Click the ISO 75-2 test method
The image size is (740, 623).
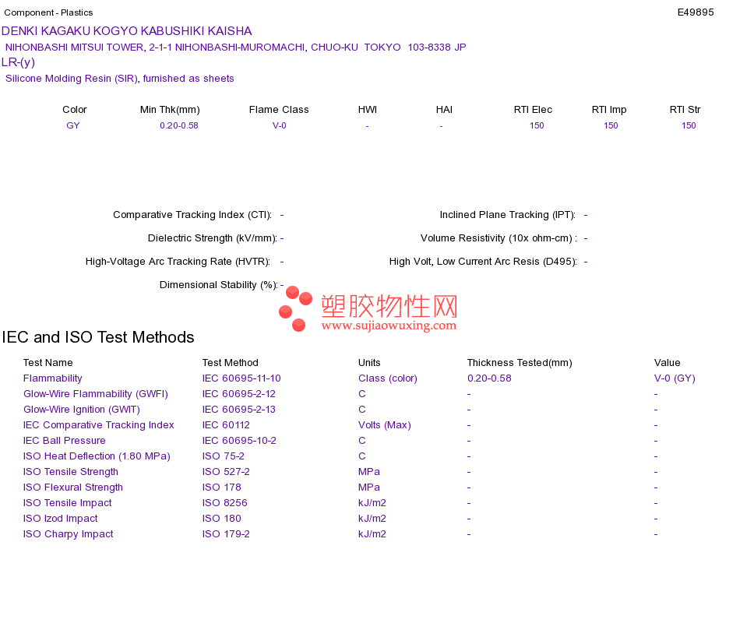tap(224, 456)
